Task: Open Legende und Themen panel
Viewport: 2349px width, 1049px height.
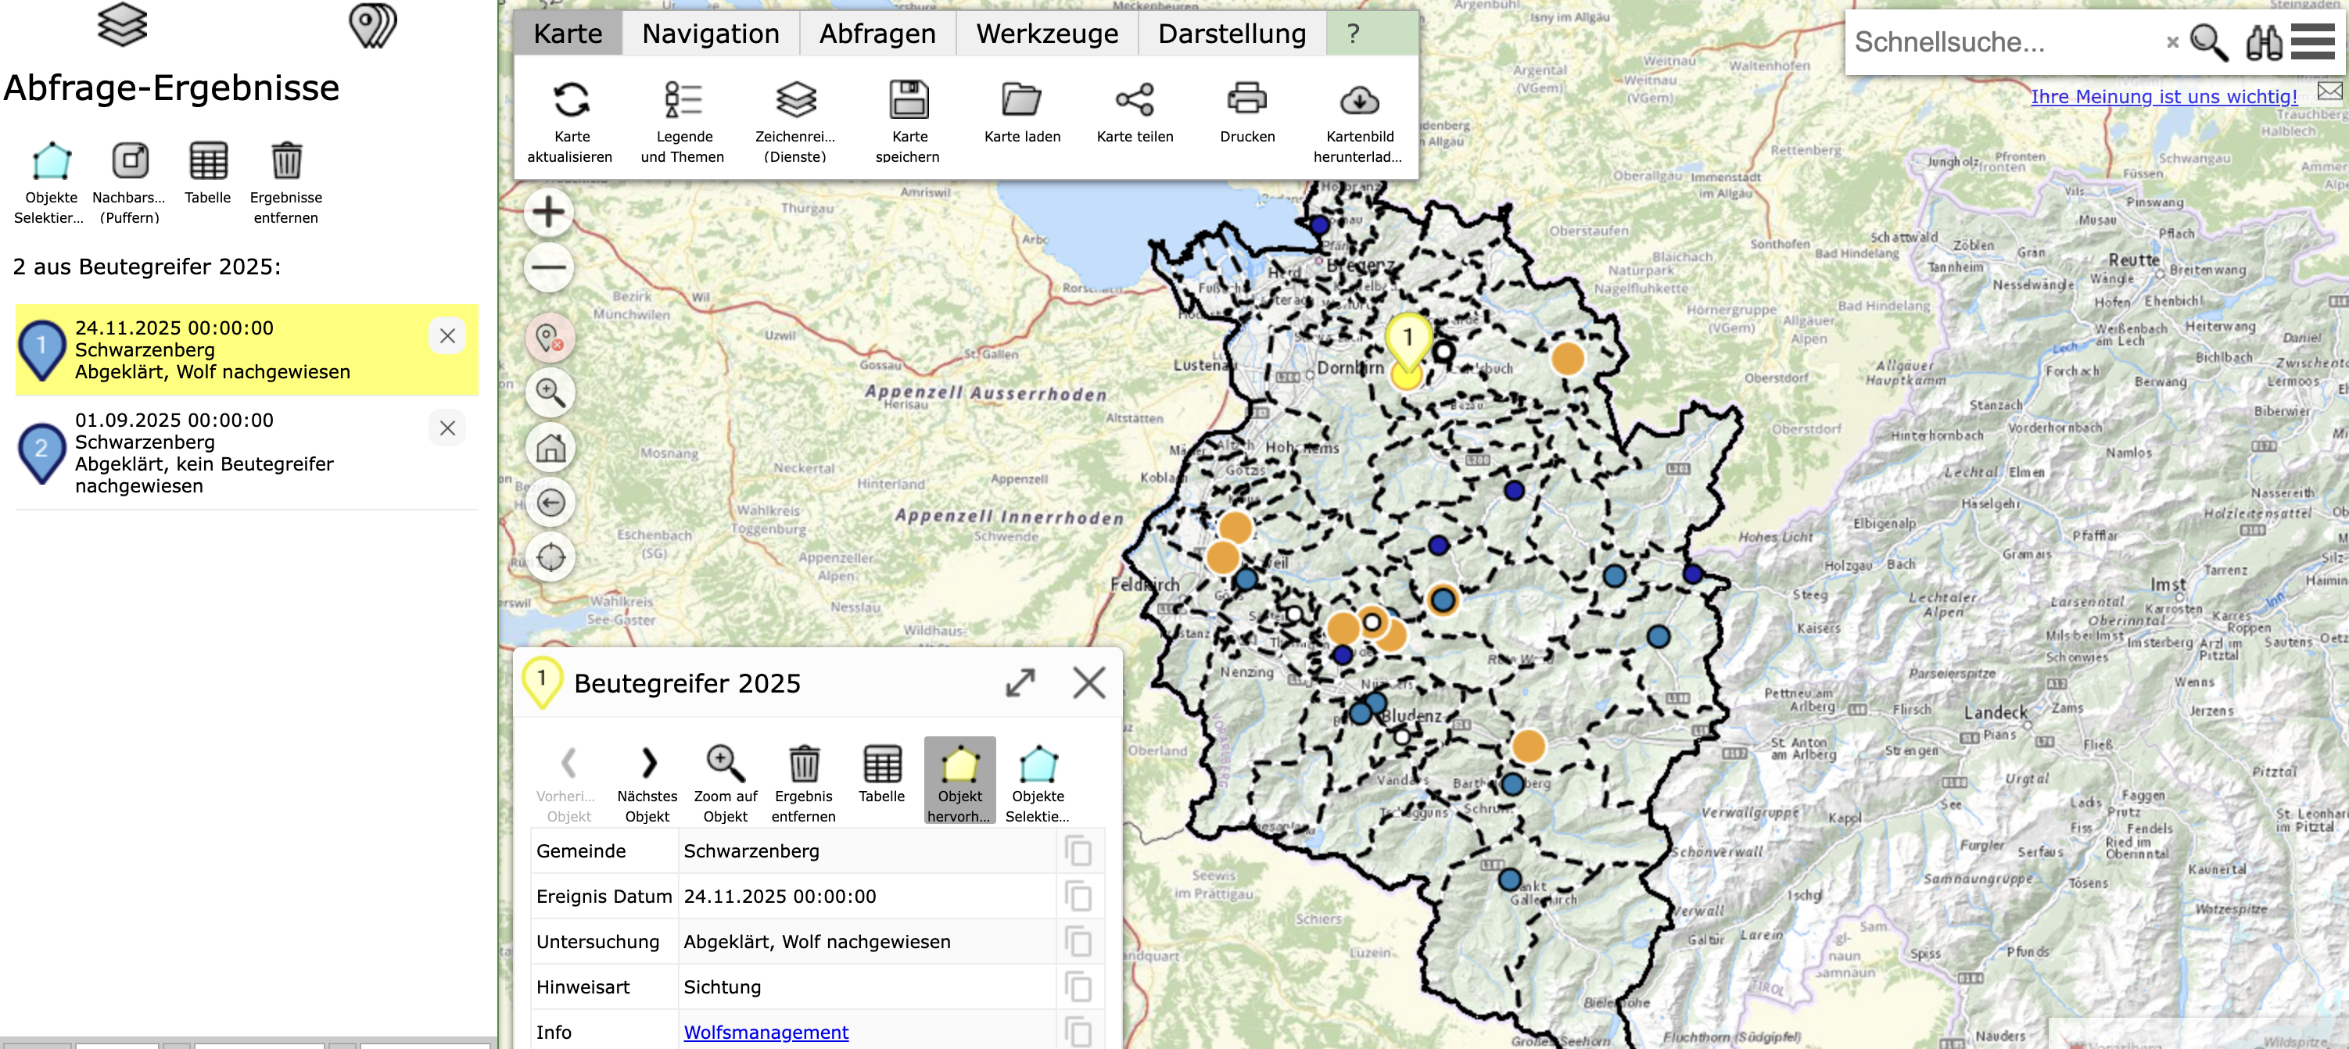Action: point(683,100)
